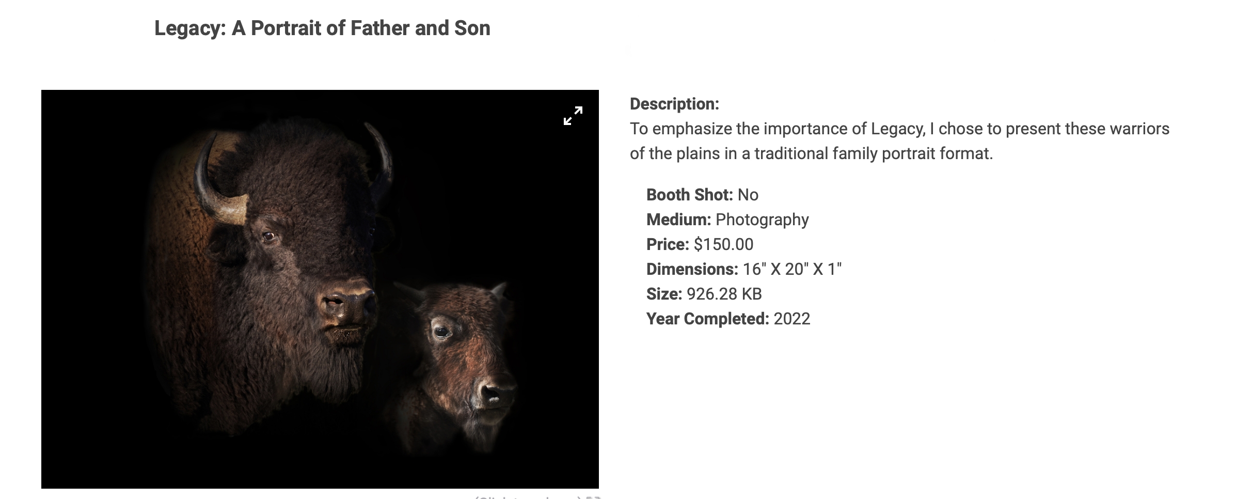This screenshot has height=499, width=1236.
Task: Click the Price label
Action: click(x=668, y=244)
